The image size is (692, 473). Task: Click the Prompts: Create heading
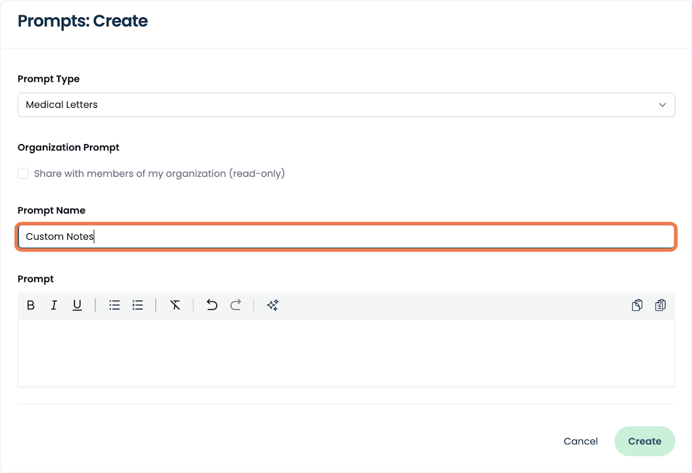pyautogui.click(x=83, y=21)
